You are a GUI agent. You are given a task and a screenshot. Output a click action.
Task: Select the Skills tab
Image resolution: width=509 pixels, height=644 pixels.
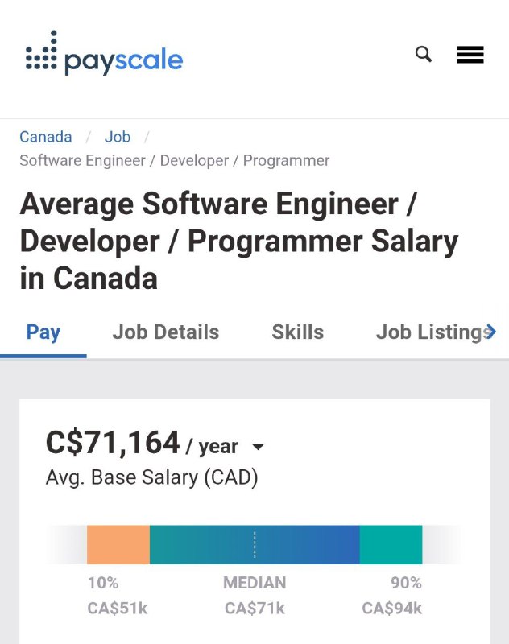click(x=298, y=332)
